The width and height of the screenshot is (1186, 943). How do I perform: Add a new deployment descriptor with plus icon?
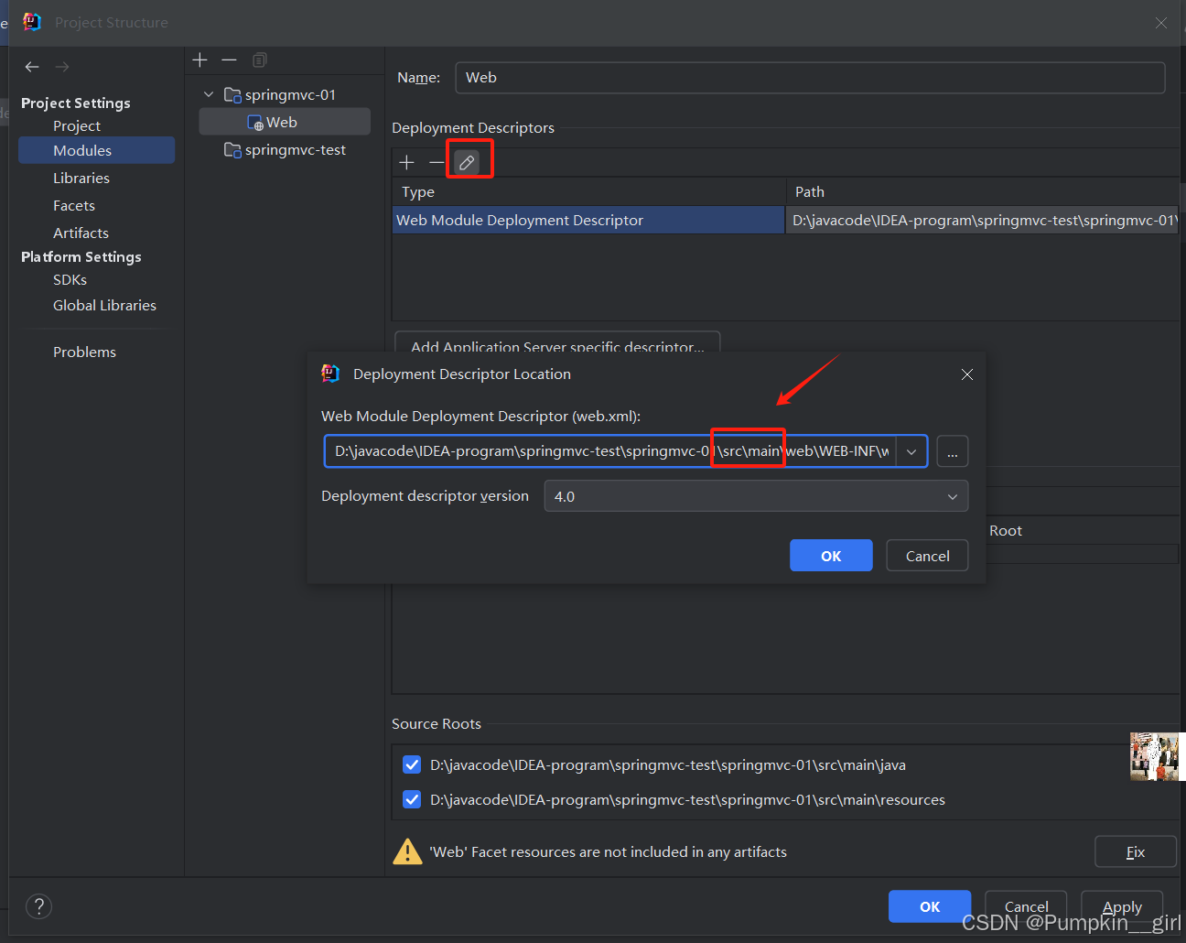407,163
